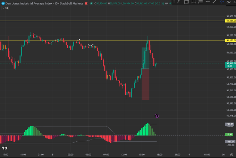Viewport: 236px width, 158px height.
Task: Click the open value O50,954.00
Action: click(101, 3)
